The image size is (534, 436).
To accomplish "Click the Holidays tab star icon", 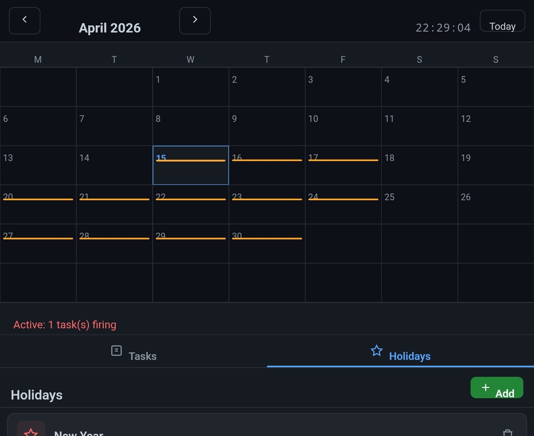I will point(376,351).
